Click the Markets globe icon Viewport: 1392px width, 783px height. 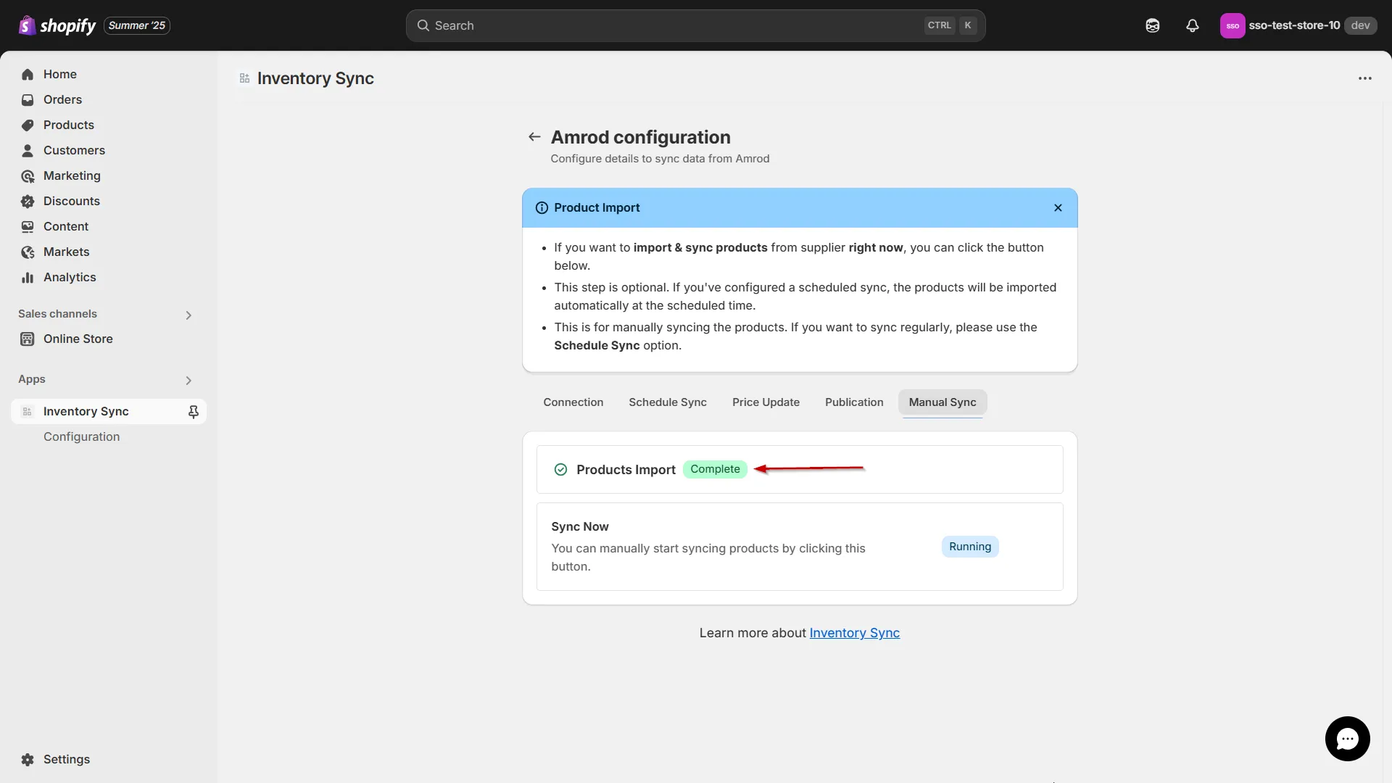(x=28, y=252)
